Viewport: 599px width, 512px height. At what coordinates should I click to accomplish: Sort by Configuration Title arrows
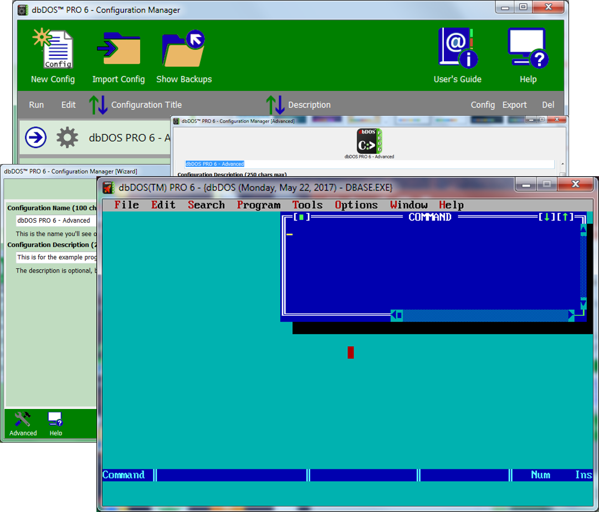point(98,105)
